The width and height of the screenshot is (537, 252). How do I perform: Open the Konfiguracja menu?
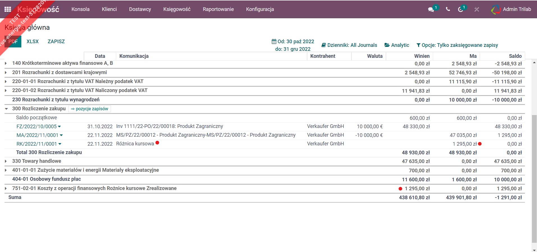(260, 9)
